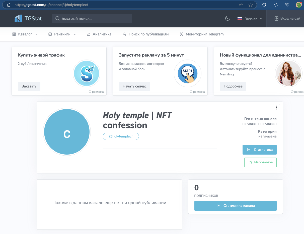The image size is (304, 234).
Task: Click the browser profile avatar
Action: 298,5
